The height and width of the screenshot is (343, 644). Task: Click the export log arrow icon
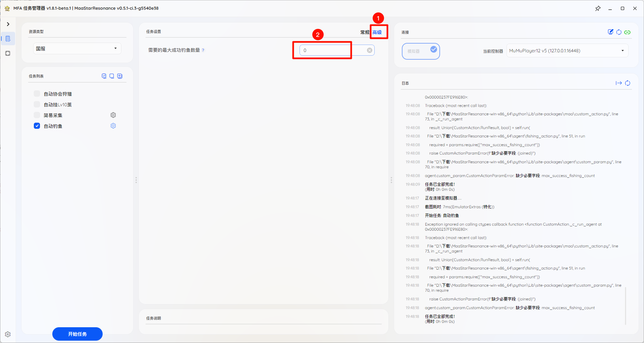tap(619, 83)
